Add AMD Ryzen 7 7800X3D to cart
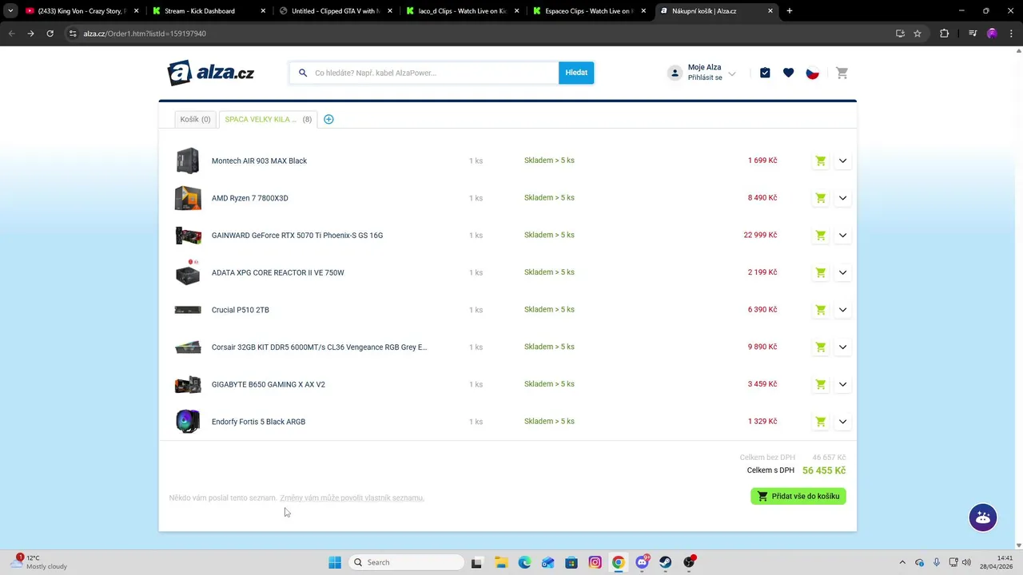The height and width of the screenshot is (575, 1023). click(x=820, y=198)
